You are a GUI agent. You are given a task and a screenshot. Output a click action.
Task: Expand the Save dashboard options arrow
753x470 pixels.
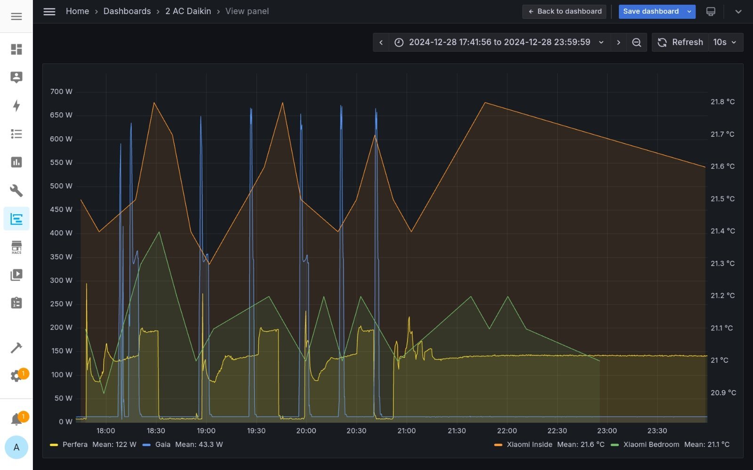(689, 12)
